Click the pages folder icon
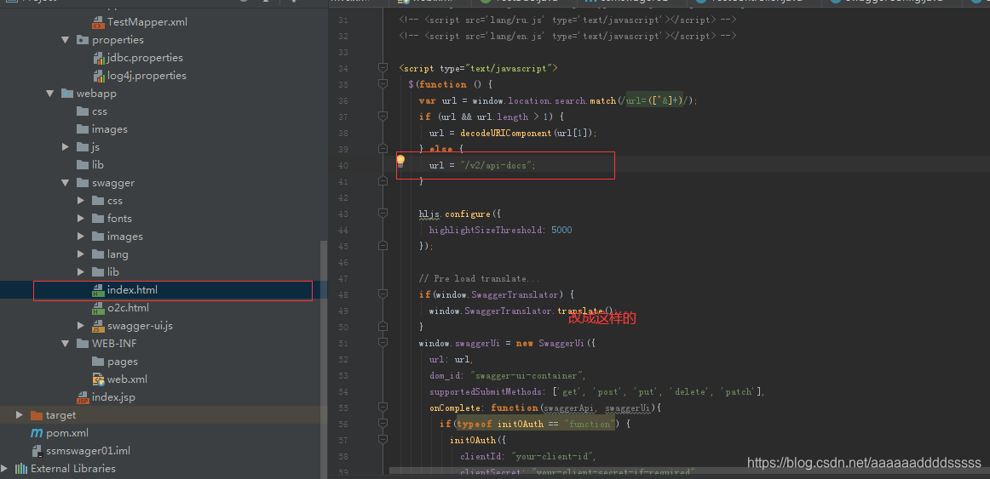The width and height of the screenshot is (990, 479). pyautogui.click(x=98, y=362)
